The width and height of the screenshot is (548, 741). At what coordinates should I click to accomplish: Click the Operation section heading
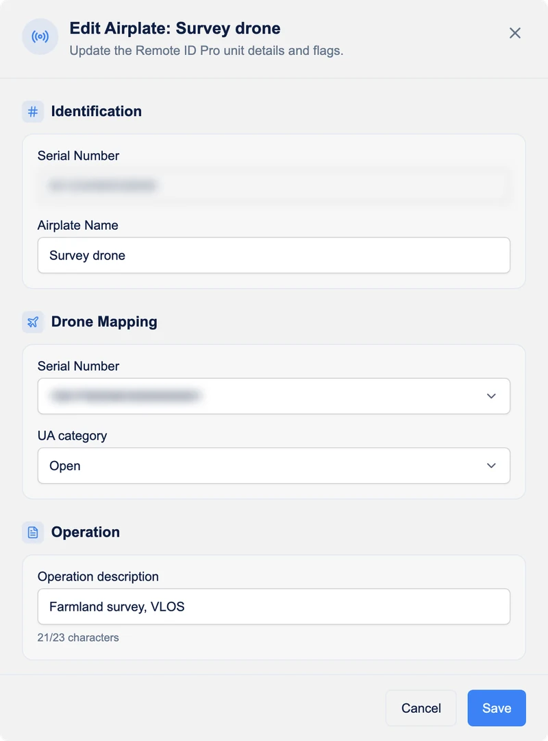tap(86, 532)
